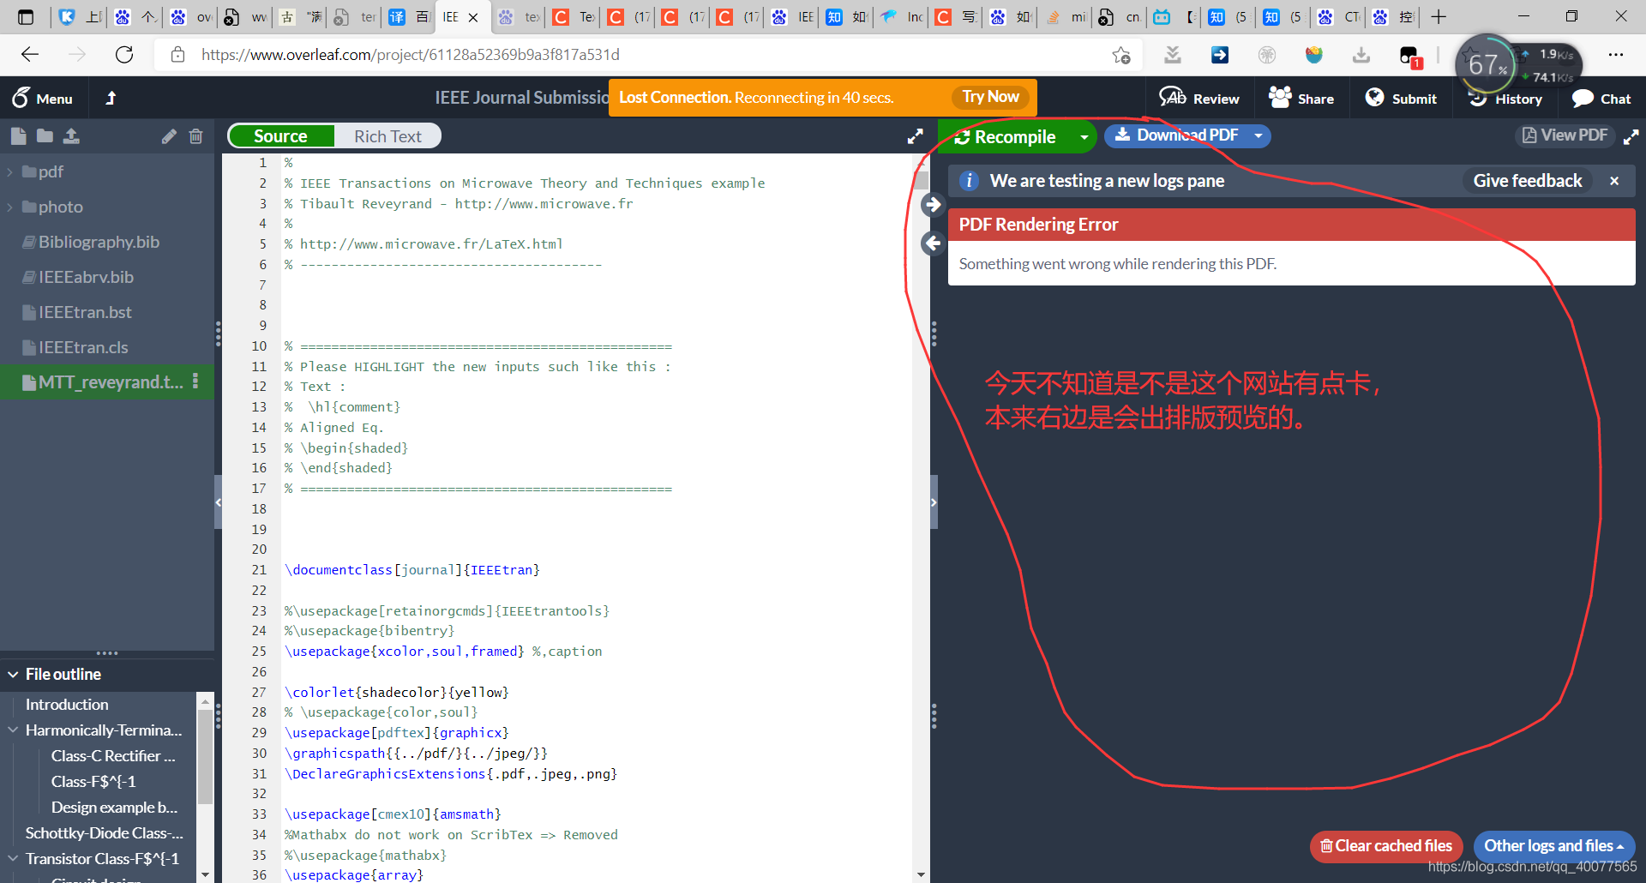The image size is (1646, 883).
Task: Reload the page icon
Action: click(x=124, y=55)
